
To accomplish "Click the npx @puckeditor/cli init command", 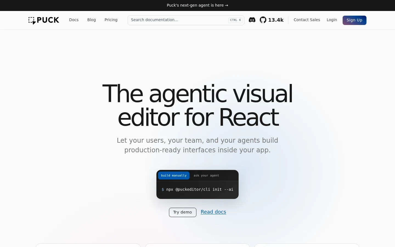I will [x=198, y=189].
